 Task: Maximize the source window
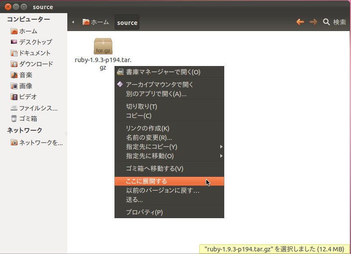click(24, 7)
